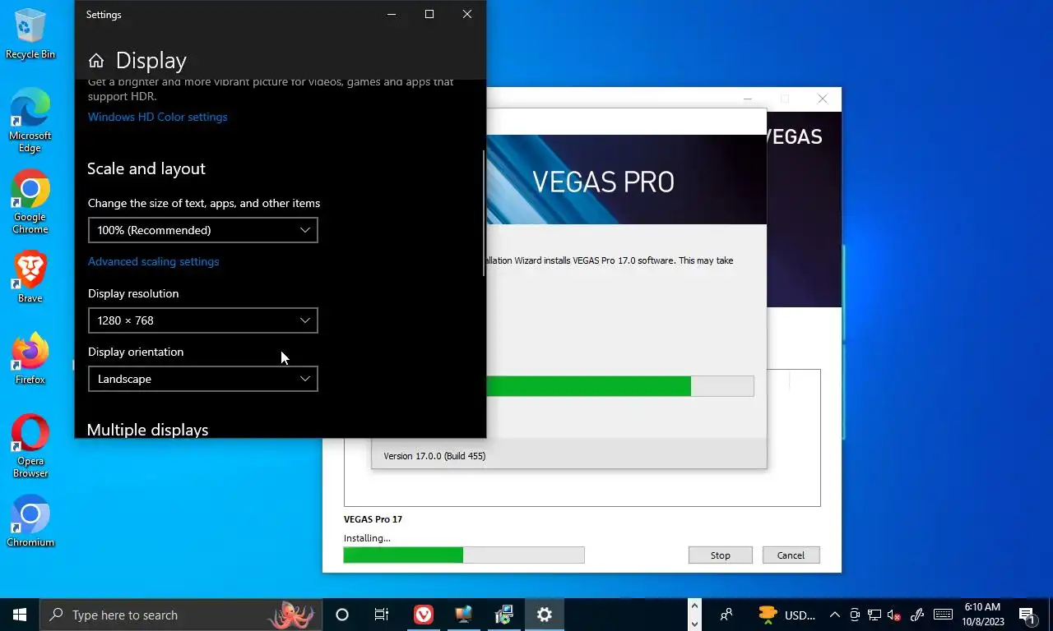
Task: Open Vivaldi browser from taskbar
Action: 423,615
